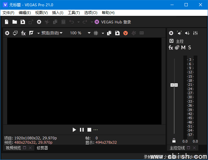The width and height of the screenshot is (208, 160).
Task: Click the video output FX icon
Action: click(23, 33)
